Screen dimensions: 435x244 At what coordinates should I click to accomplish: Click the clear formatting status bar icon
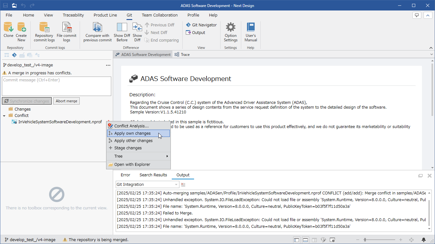pyautogui.click(x=323, y=240)
